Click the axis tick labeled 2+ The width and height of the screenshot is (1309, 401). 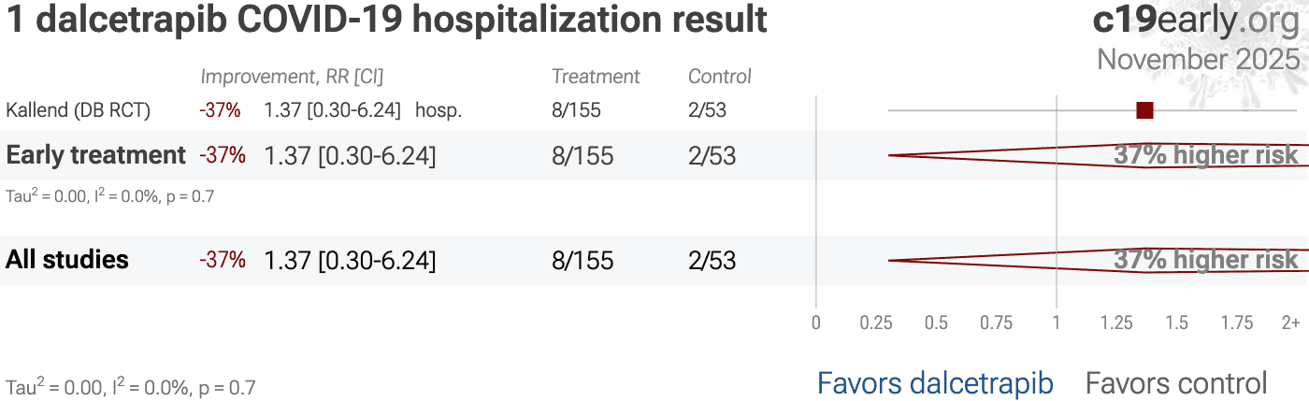pos(1290,323)
